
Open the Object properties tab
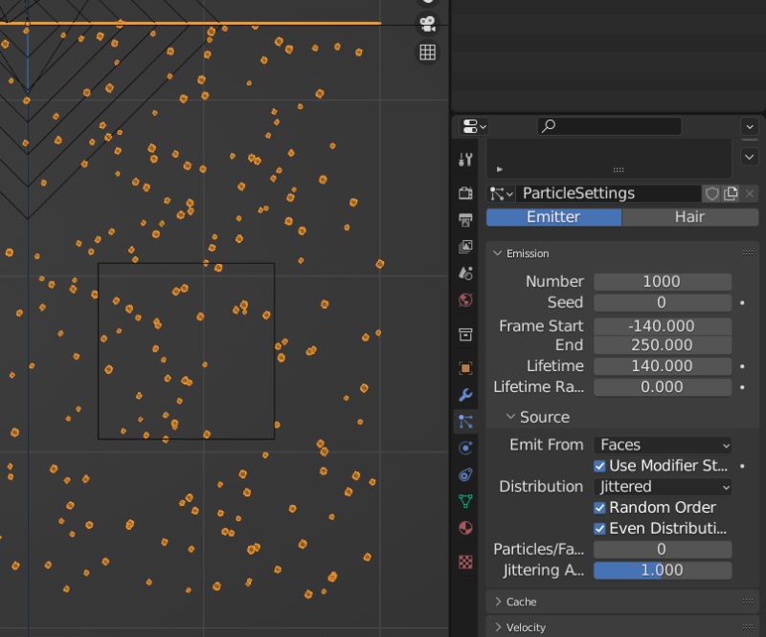(465, 367)
